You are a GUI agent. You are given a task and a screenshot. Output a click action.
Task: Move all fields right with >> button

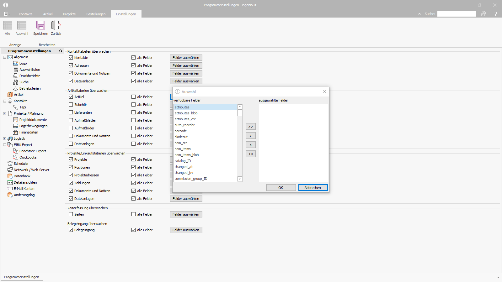tap(251, 127)
